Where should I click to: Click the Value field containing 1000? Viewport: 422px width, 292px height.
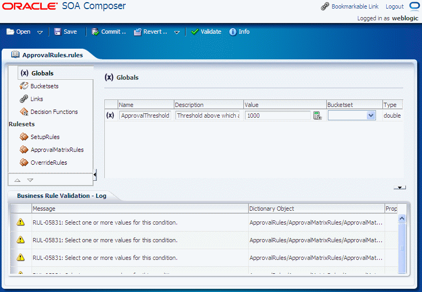pos(278,116)
